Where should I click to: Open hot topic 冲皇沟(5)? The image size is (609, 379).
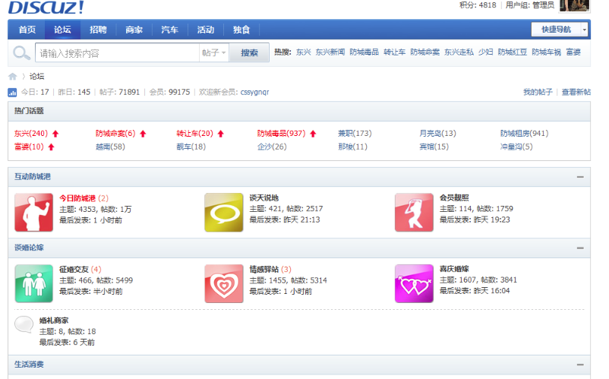point(516,147)
